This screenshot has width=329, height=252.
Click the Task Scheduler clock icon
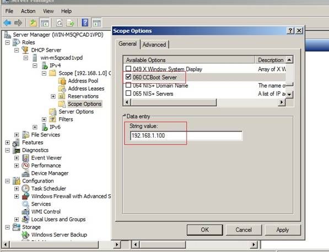coord(25,189)
